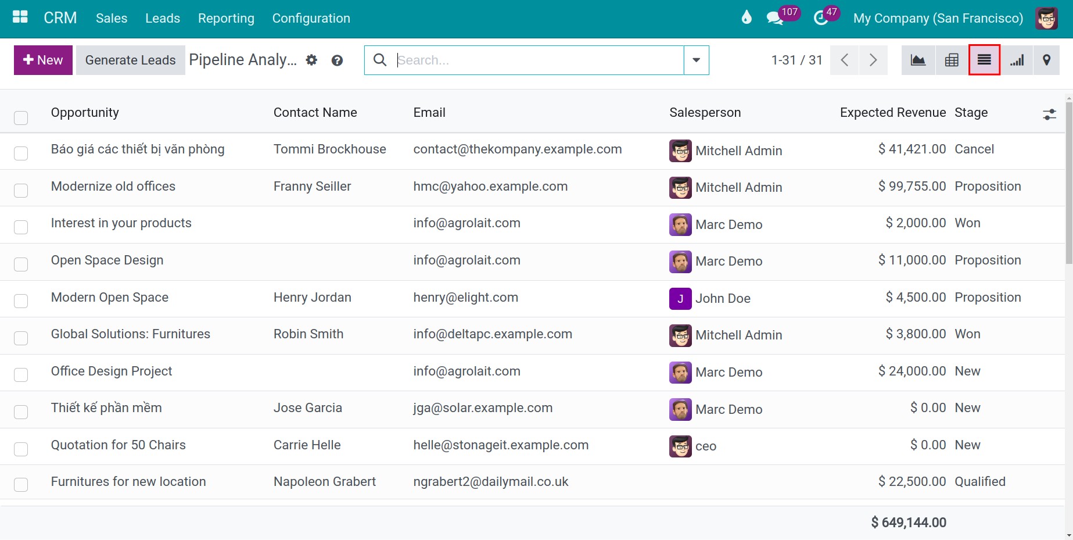Click the Qualified stage cell
1073x540 pixels.
(979, 481)
